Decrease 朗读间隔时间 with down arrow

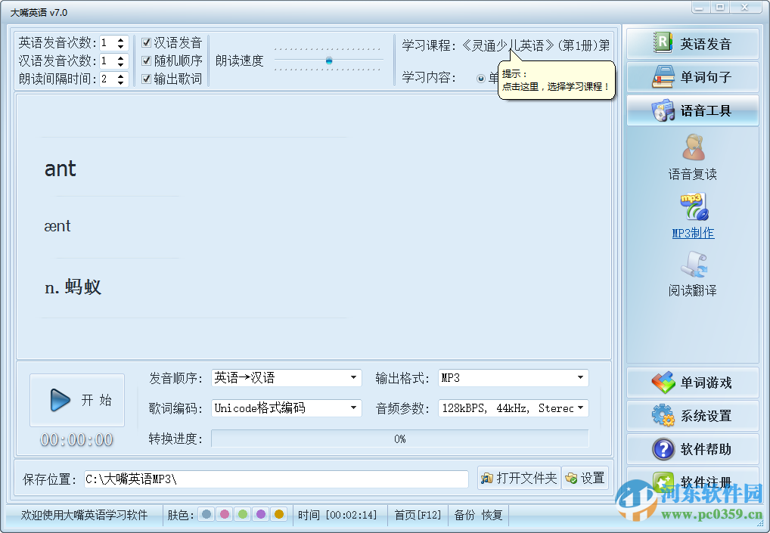121,83
